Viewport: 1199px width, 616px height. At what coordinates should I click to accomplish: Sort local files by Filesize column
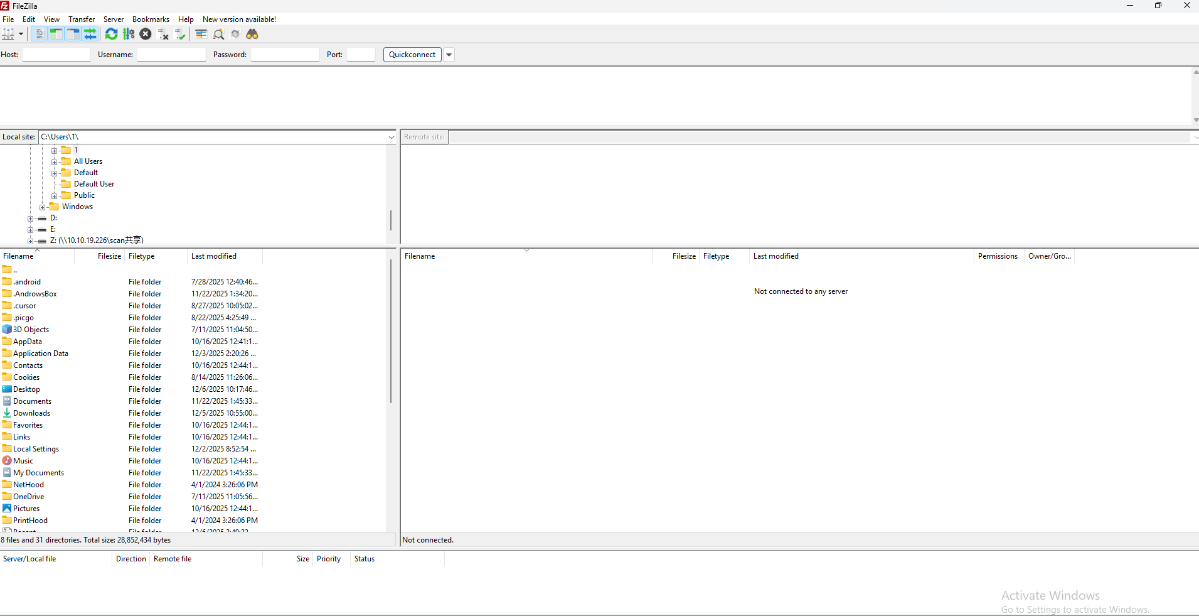[99, 256]
